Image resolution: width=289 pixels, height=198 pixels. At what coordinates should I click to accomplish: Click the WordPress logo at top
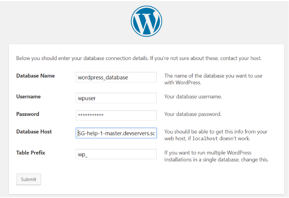coord(146,21)
